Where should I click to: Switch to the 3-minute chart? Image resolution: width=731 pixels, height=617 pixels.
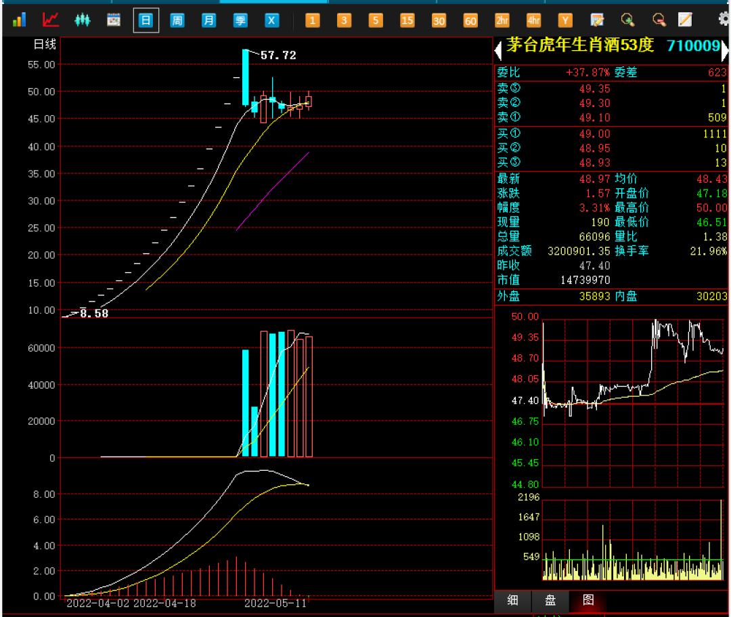(344, 20)
